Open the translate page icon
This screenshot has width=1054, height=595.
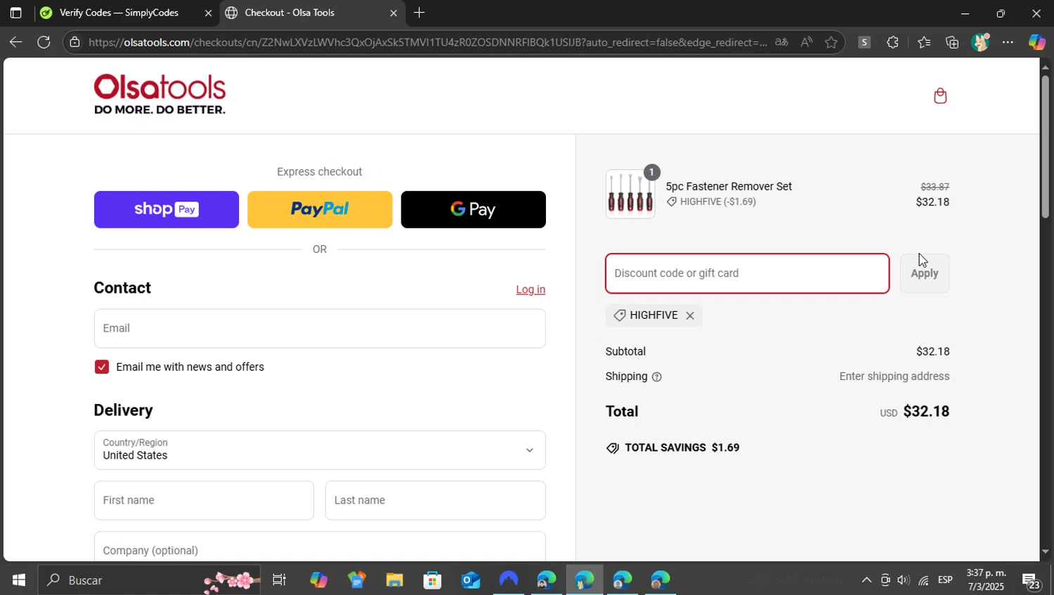click(781, 42)
